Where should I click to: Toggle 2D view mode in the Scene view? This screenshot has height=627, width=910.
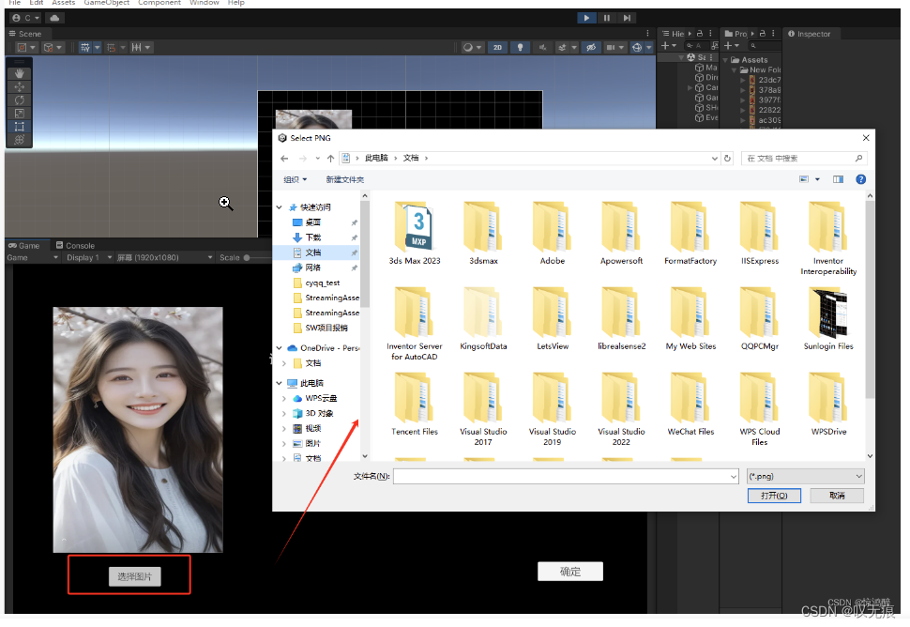coord(497,47)
